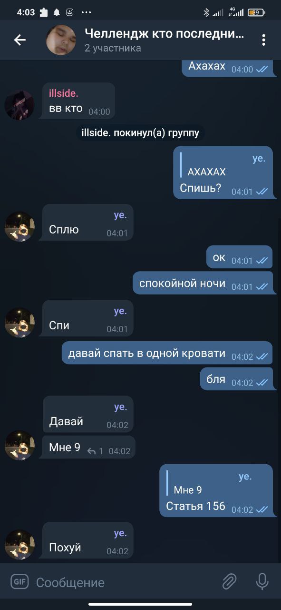Tap the paperclip attach icon

pos(230,581)
